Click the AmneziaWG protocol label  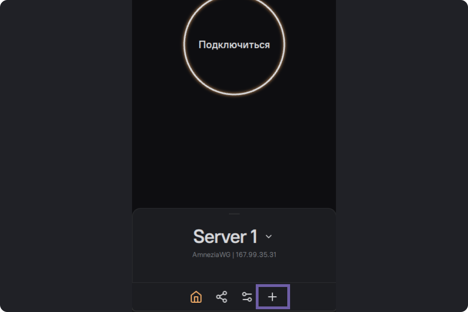point(211,255)
